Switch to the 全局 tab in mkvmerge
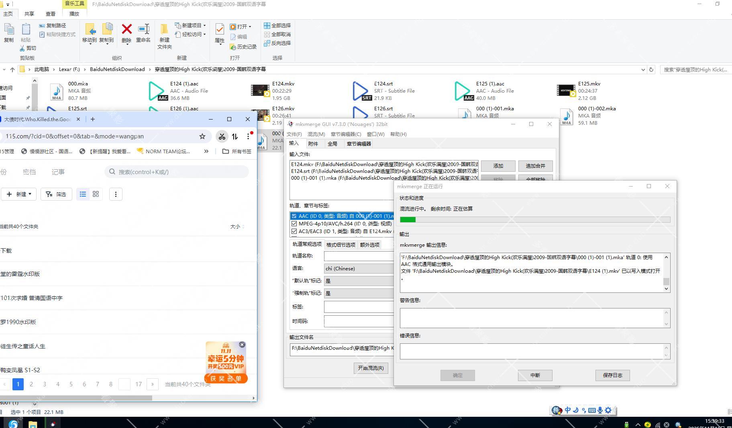The height and width of the screenshot is (428, 732). point(332,144)
